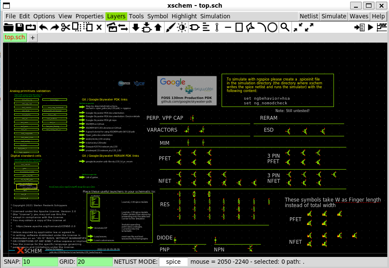
Task: Save schematic using the floppy disk icon
Action: pyautogui.click(x=20, y=27)
